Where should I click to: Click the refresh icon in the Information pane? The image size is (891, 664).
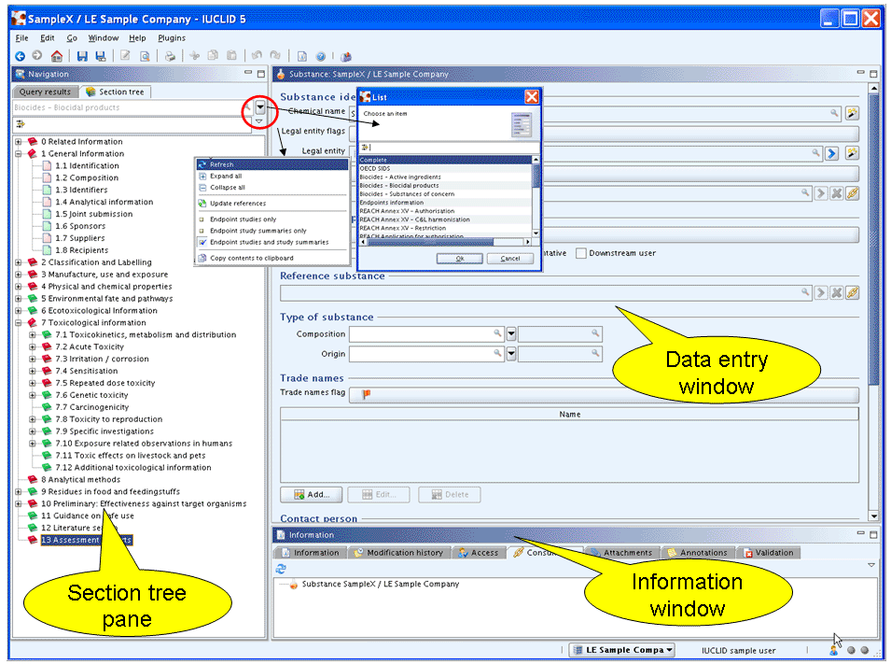(x=281, y=569)
